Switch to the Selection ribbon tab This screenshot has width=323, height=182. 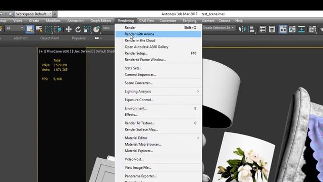20,38
